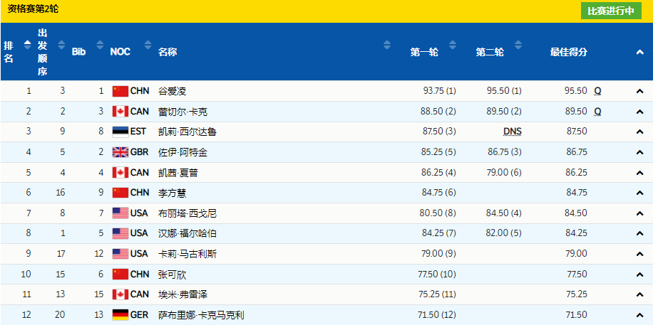The image size is (653, 325).
Task: Sort by 第一轮 score using its arrows
Action: tap(386, 44)
